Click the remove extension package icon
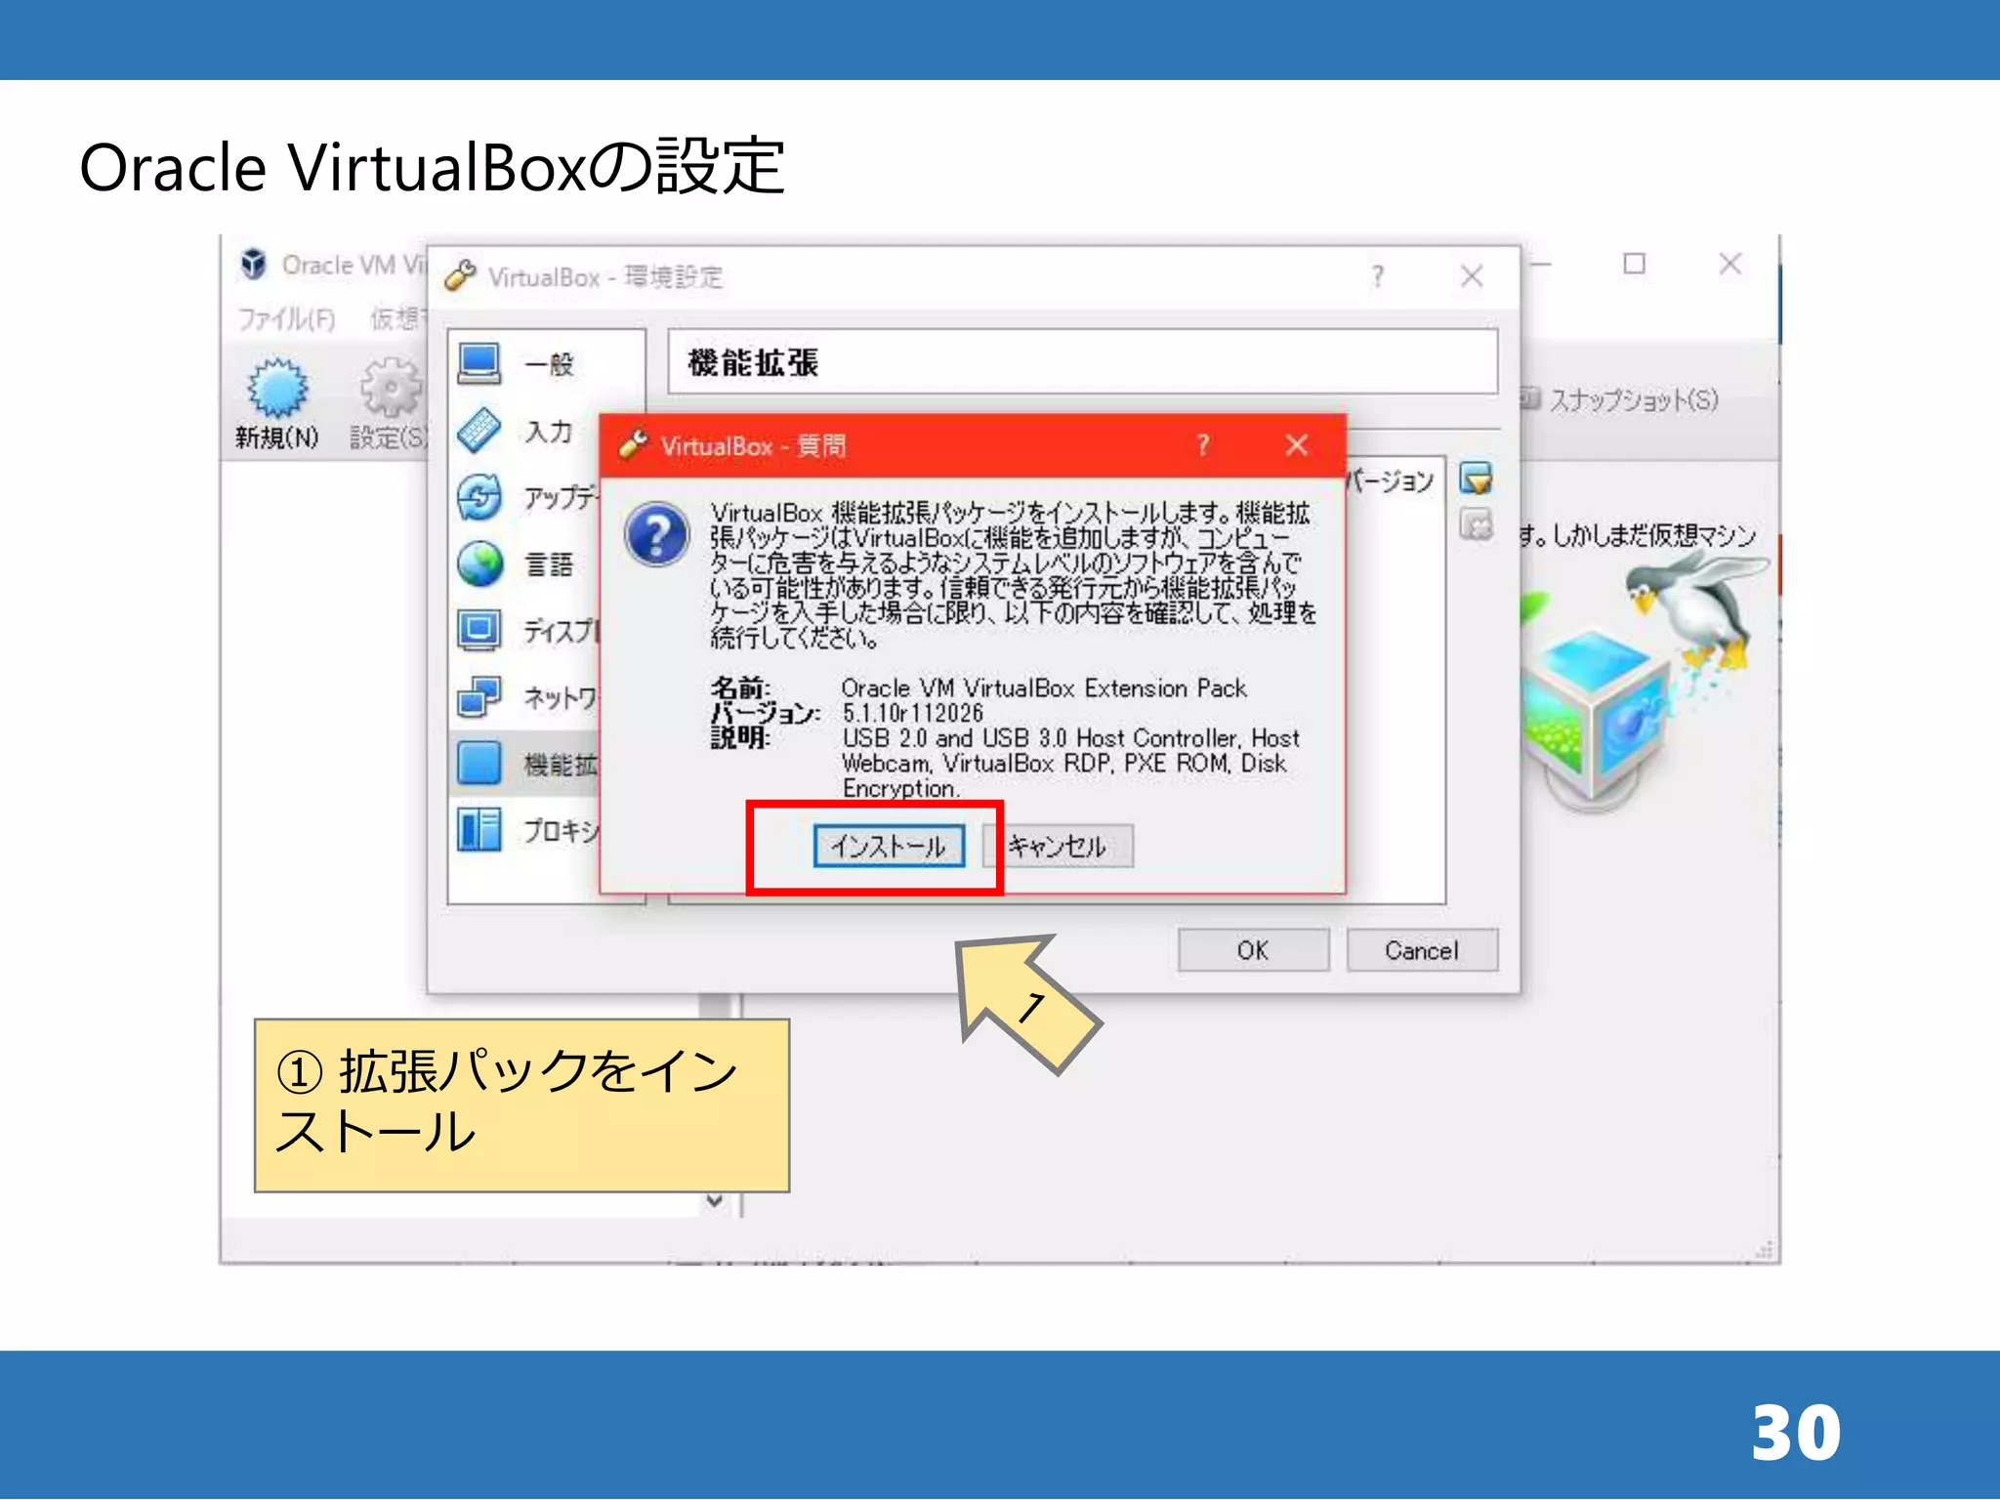 point(1476,524)
